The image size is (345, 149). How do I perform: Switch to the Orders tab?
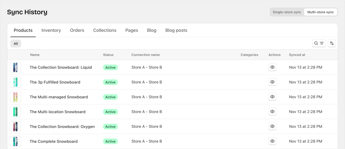point(77,30)
